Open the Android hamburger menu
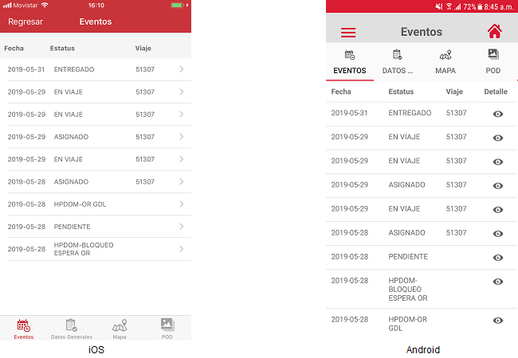The height and width of the screenshot is (358, 518). [348, 33]
